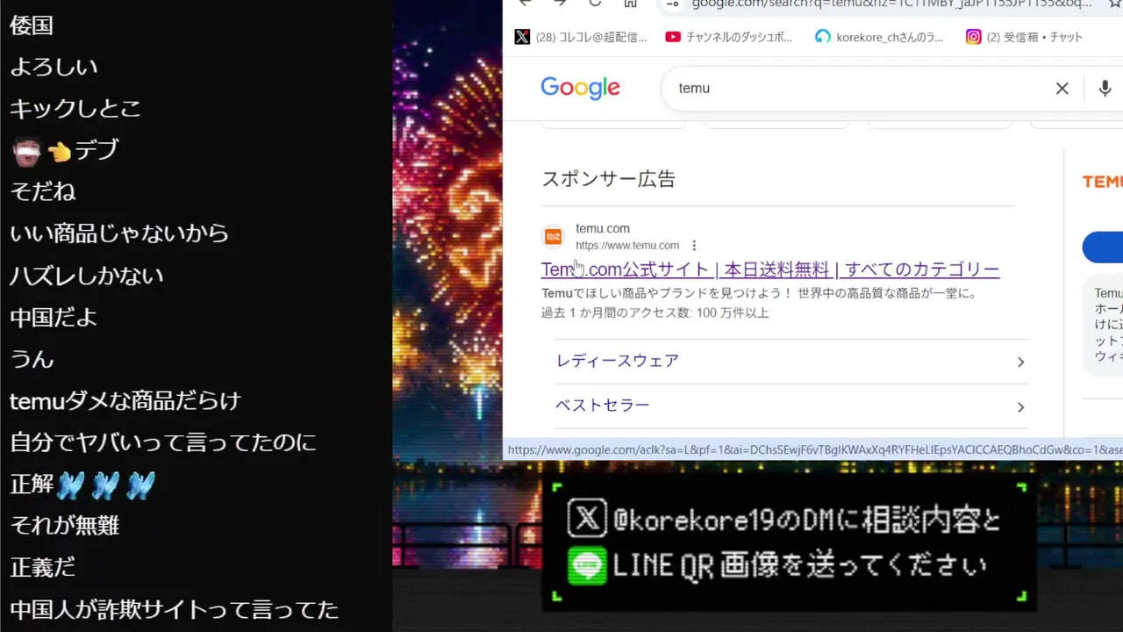This screenshot has height=632, width=1123.
Task: Click the 過去 1 か月間のアクセス数 line
Action: coord(655,312)
